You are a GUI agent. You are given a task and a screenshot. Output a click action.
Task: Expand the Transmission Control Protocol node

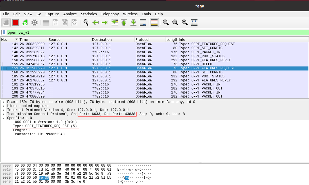point(3,114)
